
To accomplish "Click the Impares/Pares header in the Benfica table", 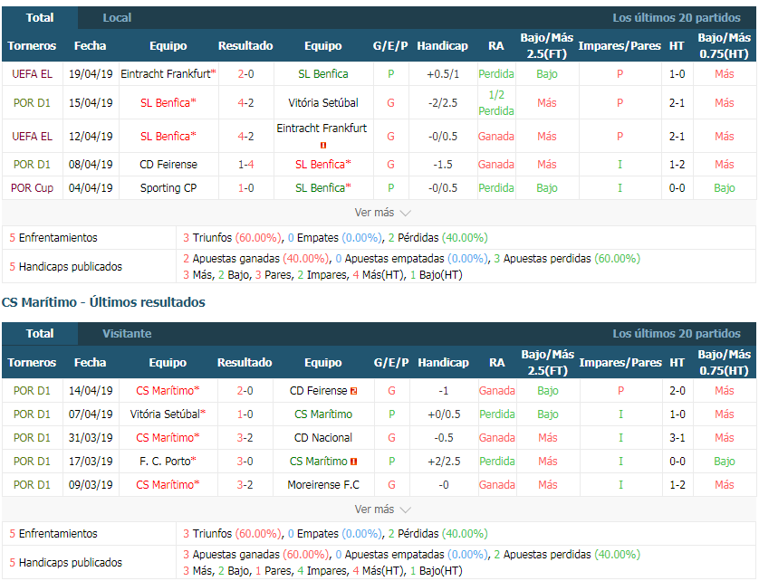I will click(x=620, y=46).
